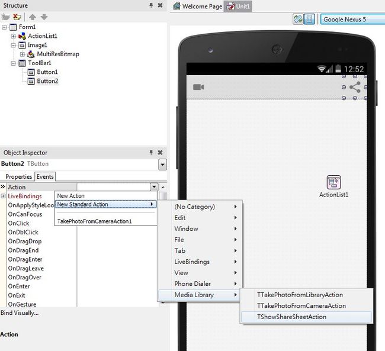Select the OnEnter event row

coord(41,286)
